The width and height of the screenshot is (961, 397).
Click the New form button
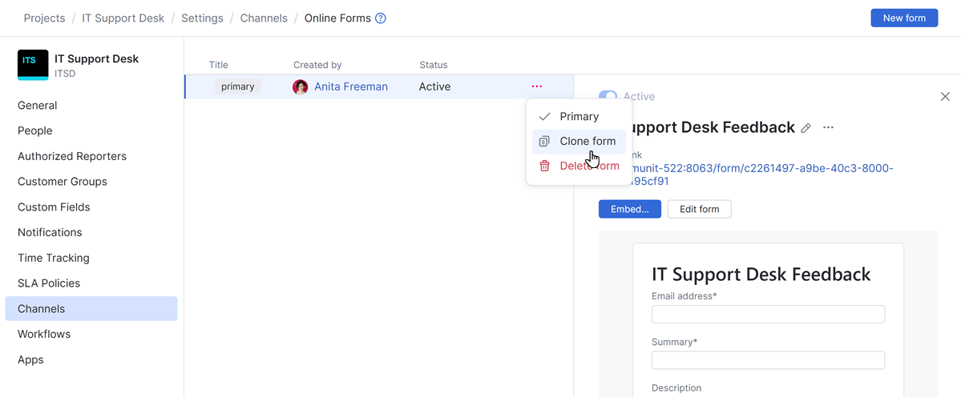[x=904, y=18]
